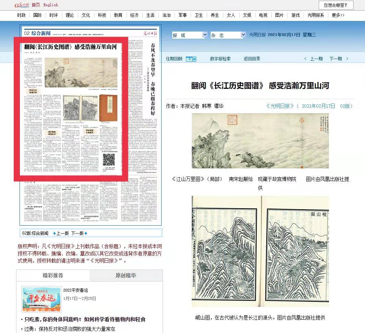Open the 往期回顾 calendar icon
The width and height of the screenshot is (365, 333).
(x=189, y=59)
